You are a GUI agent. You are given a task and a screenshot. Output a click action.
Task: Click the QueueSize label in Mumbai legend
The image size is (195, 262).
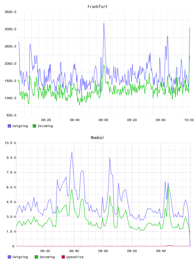click(75, 257)
